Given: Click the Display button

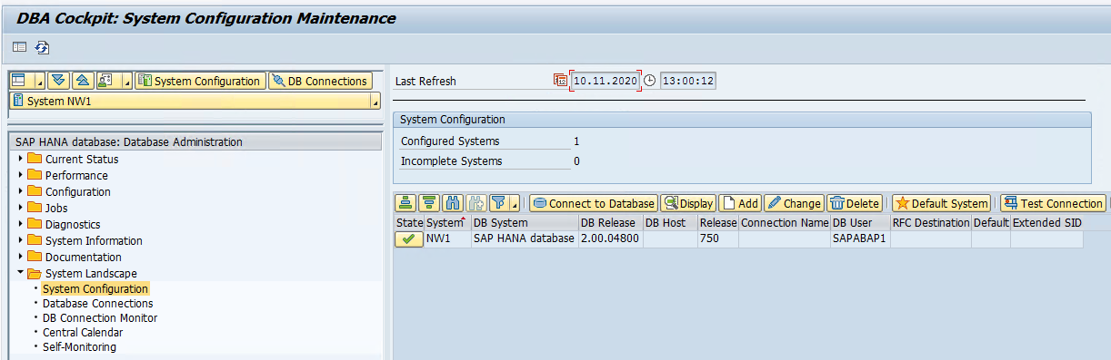Looking at the screenshot, I should click(688, 203).
